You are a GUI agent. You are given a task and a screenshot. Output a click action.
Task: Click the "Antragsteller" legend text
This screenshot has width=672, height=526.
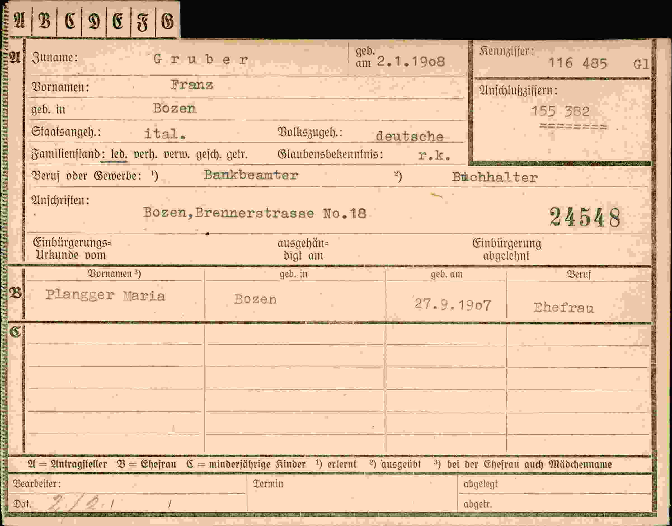point(79,464)
